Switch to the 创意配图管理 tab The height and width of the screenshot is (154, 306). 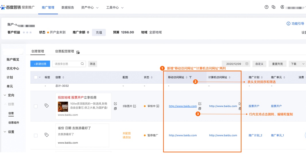pyautogui.click(x=64, y=51)
